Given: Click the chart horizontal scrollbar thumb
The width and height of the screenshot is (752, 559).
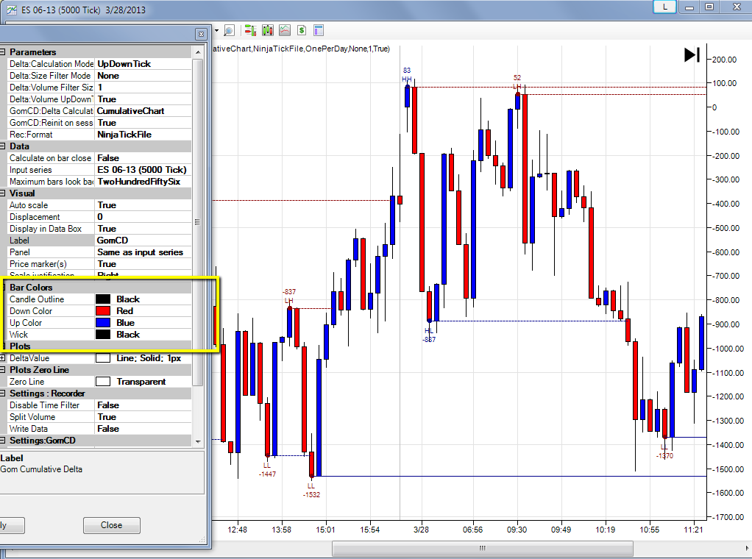Looking at the screenshot, I should click(483, 548).
